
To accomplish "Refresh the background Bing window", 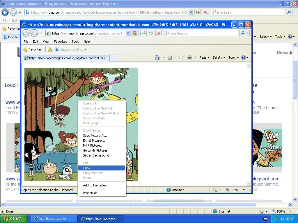I will tap(198, 12).
